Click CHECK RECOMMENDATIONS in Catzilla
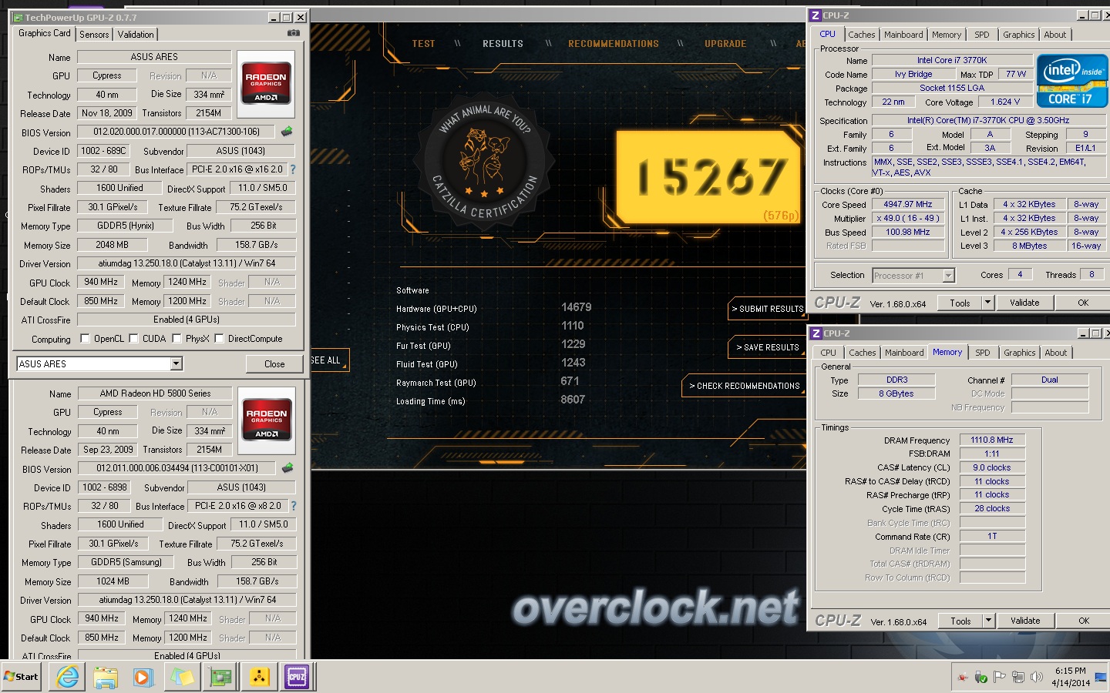 click(x=744, y=386)
